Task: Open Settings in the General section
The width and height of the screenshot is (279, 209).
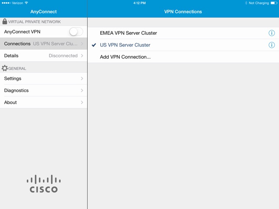Action: pyautogui.click(x=43, y=78)
